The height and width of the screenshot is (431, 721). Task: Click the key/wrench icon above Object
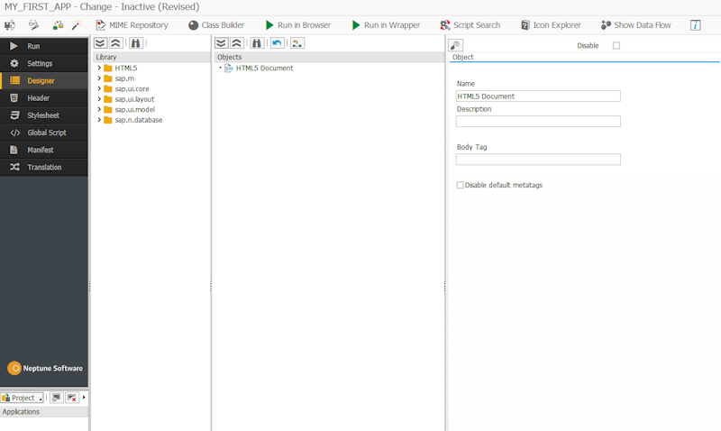(455, 45)
